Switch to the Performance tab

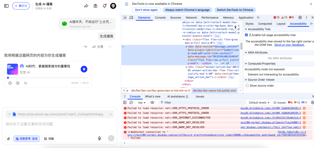pyautogui.click(x=210, y=18)
